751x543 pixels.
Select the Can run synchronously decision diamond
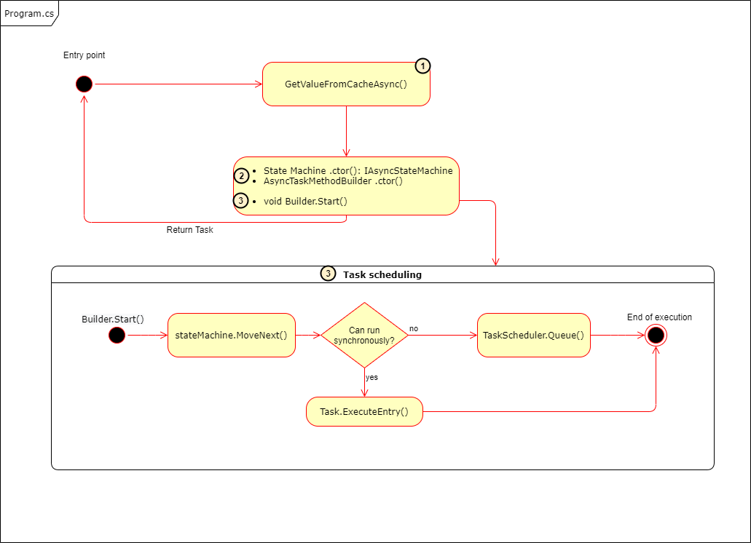[364, 335]
